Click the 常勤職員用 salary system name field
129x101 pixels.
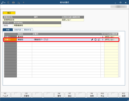(x=37, y=25)
